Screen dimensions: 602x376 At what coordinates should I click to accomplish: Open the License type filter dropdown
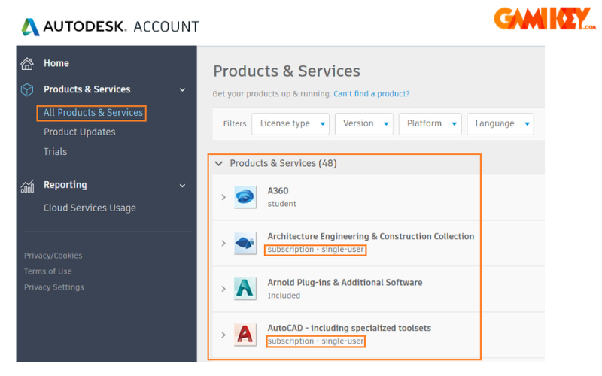point(290,124)
